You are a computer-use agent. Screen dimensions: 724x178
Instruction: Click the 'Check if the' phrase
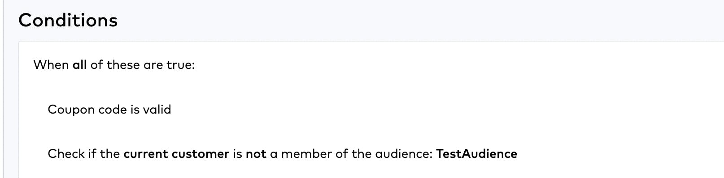tap(83, 154)
